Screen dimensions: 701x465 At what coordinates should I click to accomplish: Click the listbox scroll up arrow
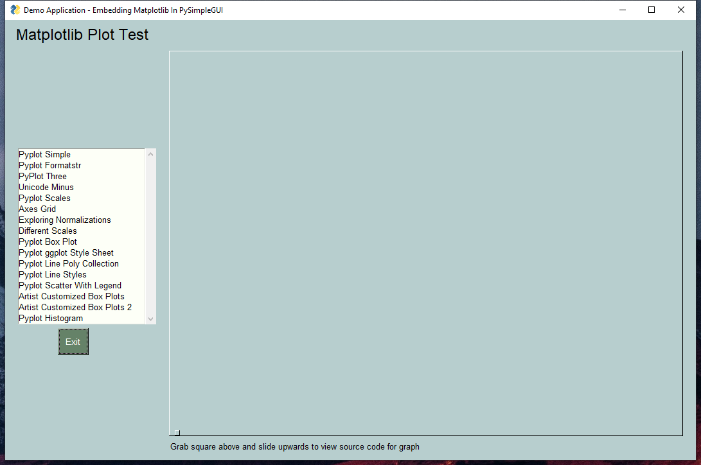[151, 154]
